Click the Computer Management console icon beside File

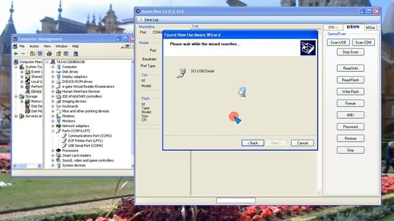click(x=15, y=46)
